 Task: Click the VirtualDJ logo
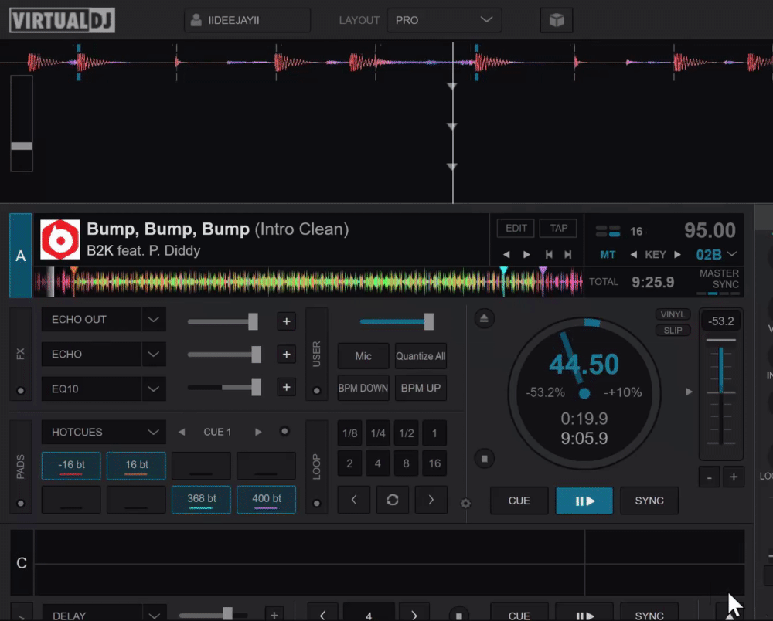(62, 20)
